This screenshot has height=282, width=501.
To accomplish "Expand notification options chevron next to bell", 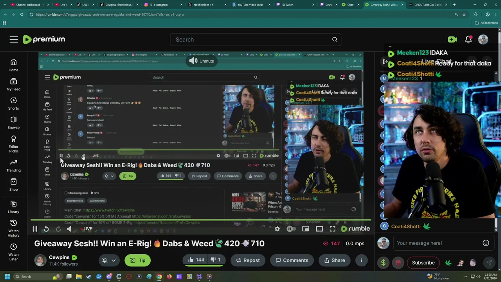I will (x=114, y=260).
